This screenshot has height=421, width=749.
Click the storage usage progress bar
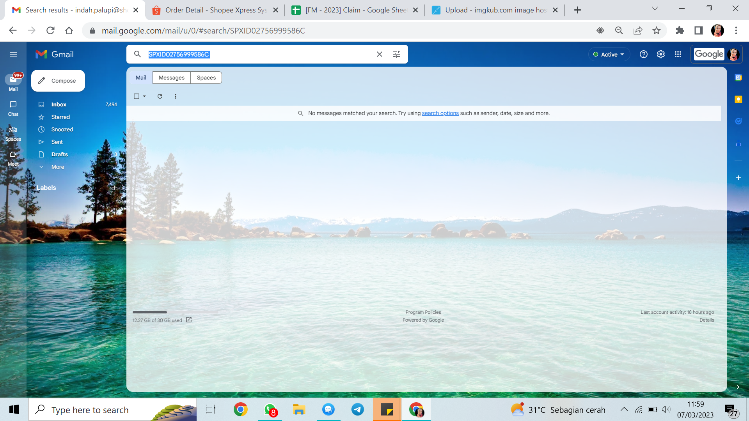click(176, 312)
